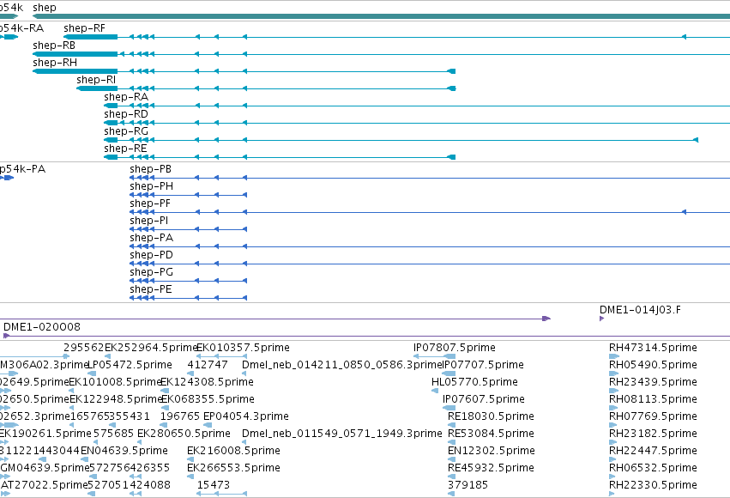Select the shep-RG transcript label
The height and width of the screenshot is (498, 730).
tap(126, 132)
